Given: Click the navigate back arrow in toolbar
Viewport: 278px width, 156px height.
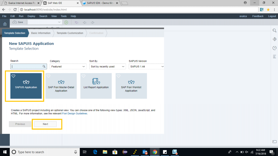Looking at the screenshot, I should click(85, 22).
